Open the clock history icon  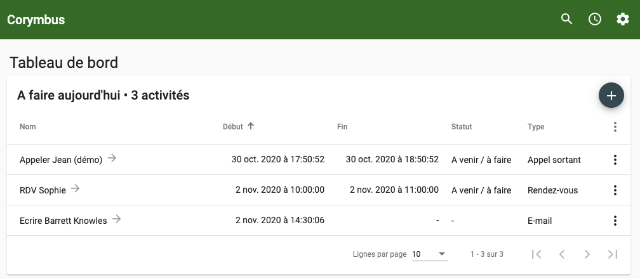pos(595,19)
